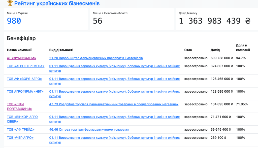The image size is (258, 148).
Task: Click the ТОВ «ЧБГ-АГРО» company link
Action: [x=20, y=138]
